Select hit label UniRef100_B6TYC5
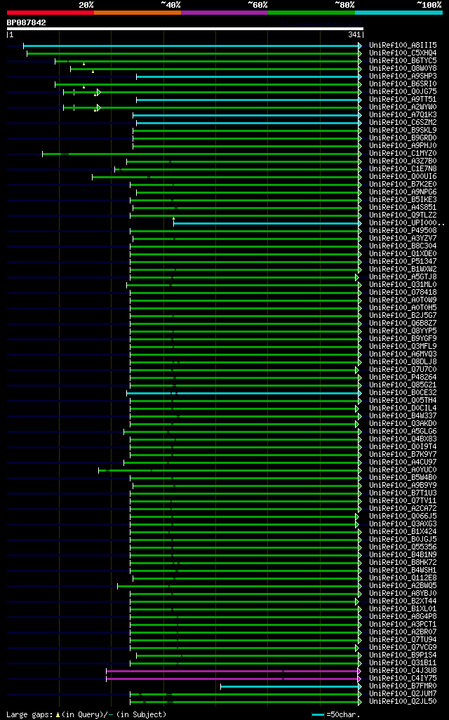 403,60
